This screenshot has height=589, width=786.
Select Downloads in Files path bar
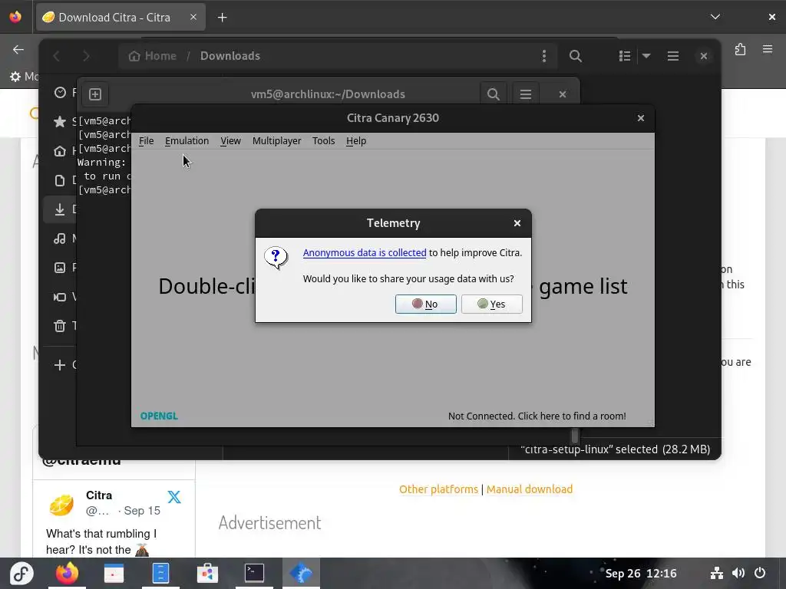tap(230, 56)
